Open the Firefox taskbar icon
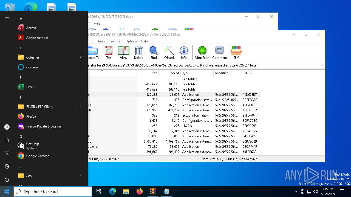The height and width of the screenshot is (197, 351). click(x=139, y=192)
